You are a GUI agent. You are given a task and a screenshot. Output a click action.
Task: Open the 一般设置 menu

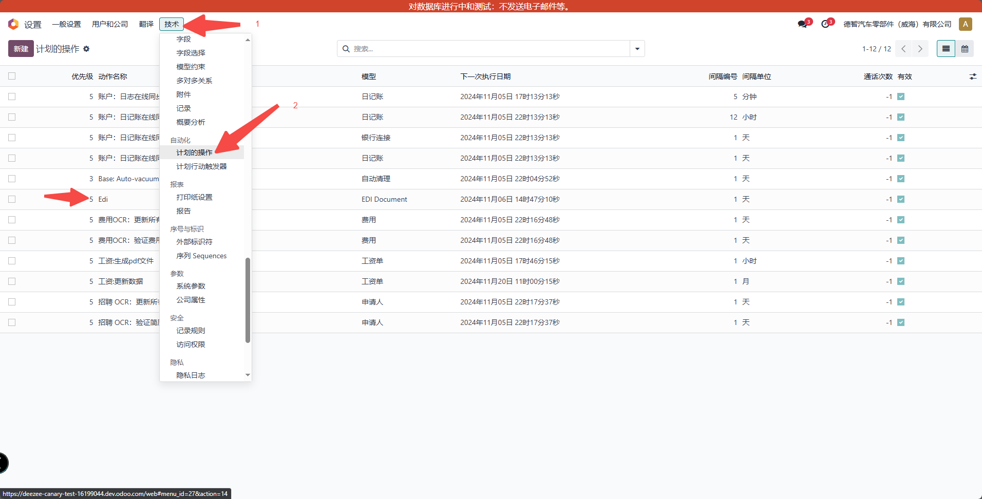66,24
